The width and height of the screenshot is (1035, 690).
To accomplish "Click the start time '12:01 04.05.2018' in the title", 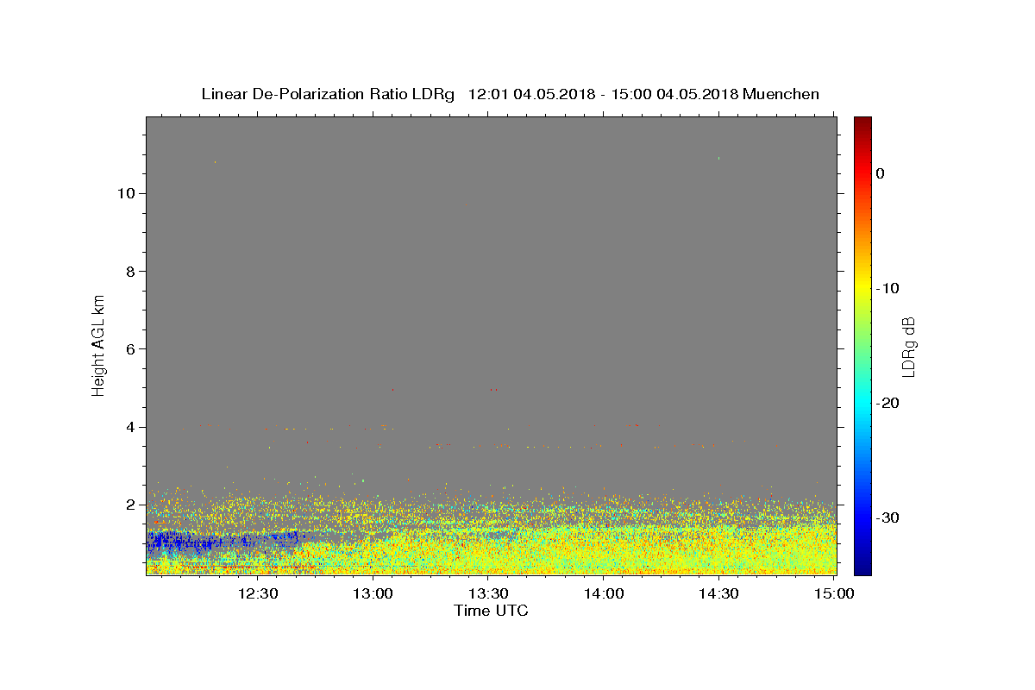I will coord(531,94).
